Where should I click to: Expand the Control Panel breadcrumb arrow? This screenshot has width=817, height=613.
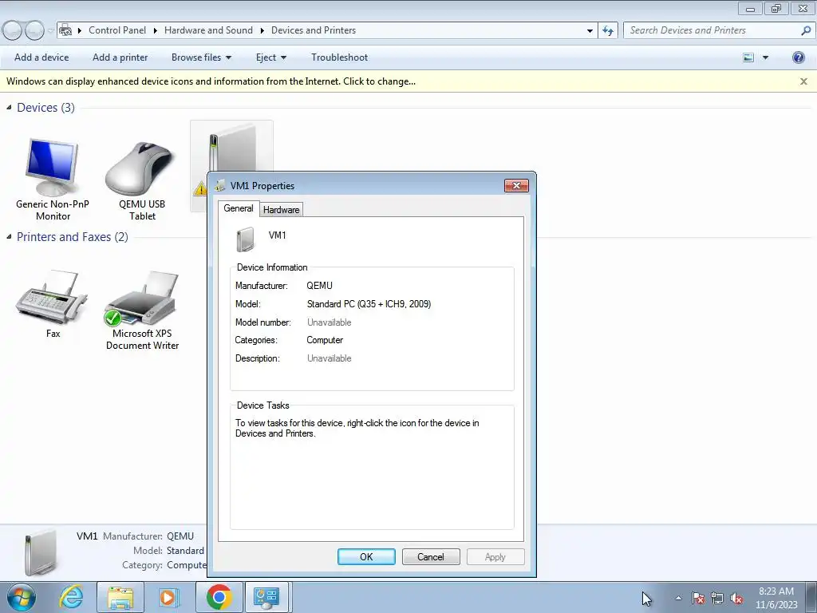[x=156, y=31]
